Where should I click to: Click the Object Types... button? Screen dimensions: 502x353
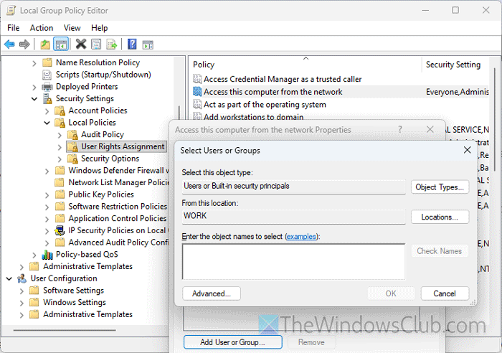point(440,187)
